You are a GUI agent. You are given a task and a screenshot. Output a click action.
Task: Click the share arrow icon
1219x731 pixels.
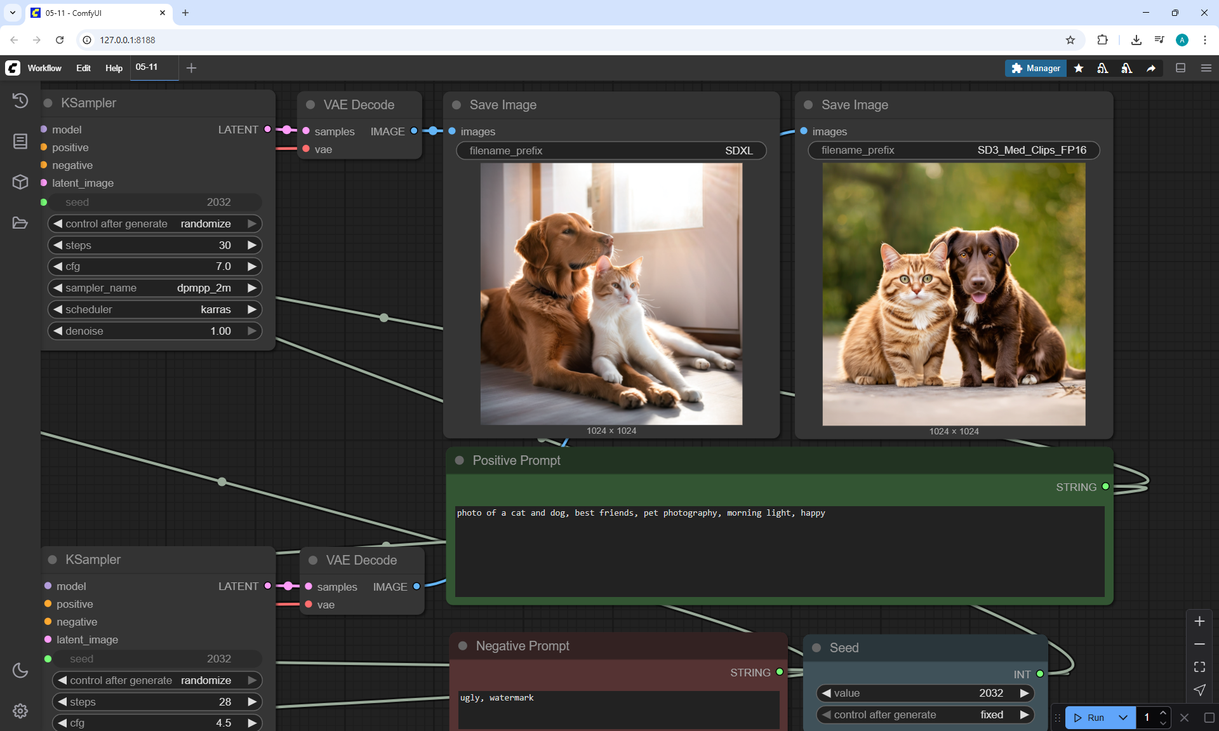pyautogui.click(x=1151, y=68)
